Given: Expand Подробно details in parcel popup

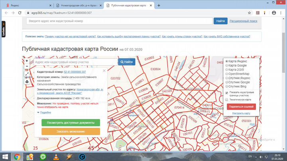Looking at the screenshot, I should pos(45,112).
